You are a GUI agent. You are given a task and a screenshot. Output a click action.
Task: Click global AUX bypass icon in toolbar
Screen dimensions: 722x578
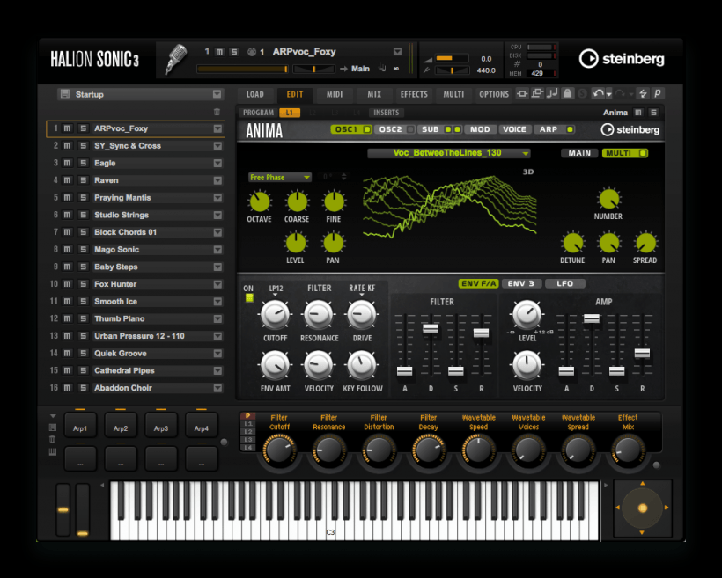pos(537,94)
